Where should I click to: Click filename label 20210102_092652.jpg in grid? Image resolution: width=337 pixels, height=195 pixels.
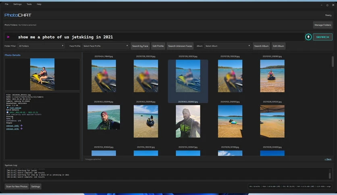(x=188, y=102)
